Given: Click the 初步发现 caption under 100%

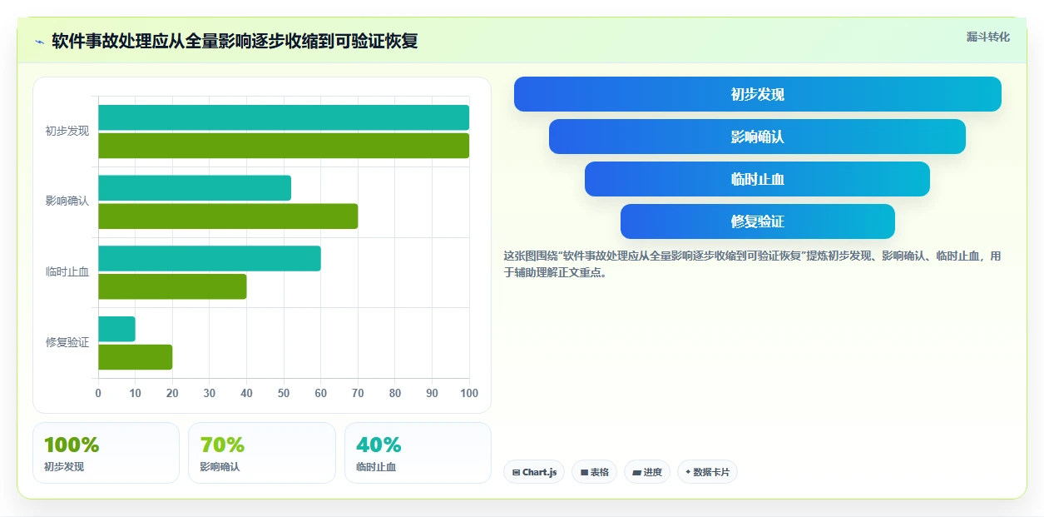Looking at the screenshot, I should pyautogui.click(x=64, y=467).
